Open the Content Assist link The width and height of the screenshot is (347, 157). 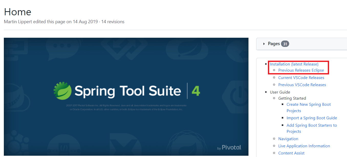tap(291, 153)
